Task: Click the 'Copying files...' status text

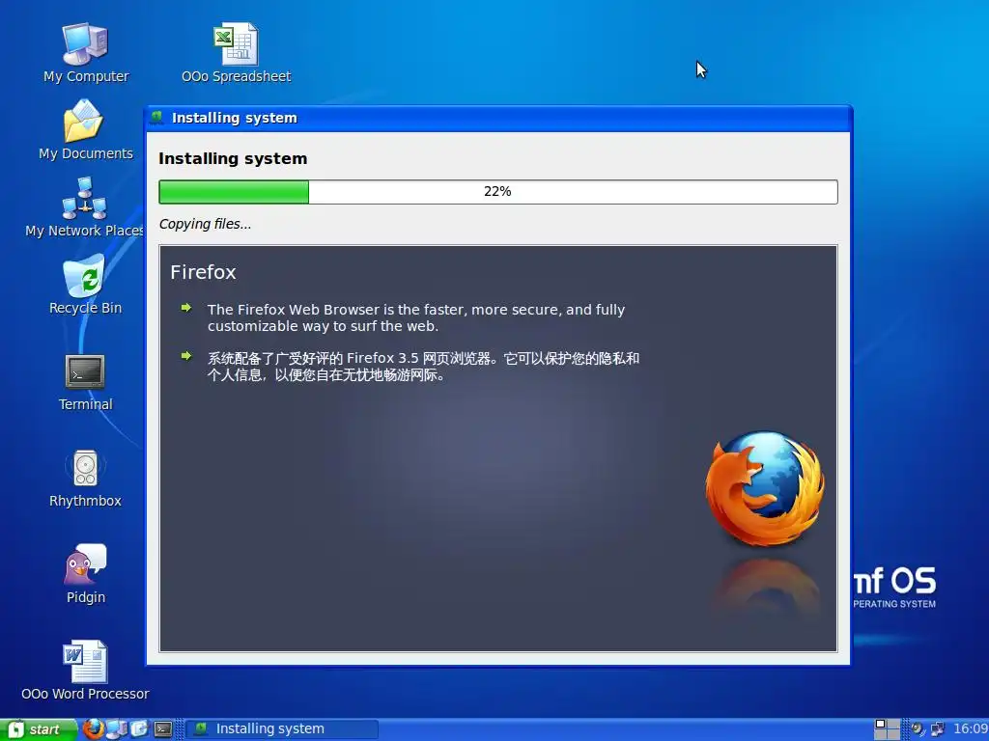Action: click(205, 224)
